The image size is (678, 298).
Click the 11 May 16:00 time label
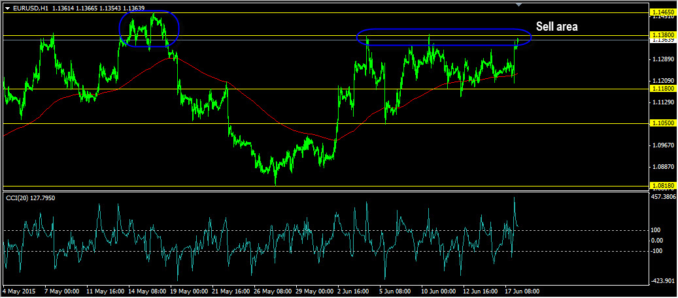tap(104, 291)
